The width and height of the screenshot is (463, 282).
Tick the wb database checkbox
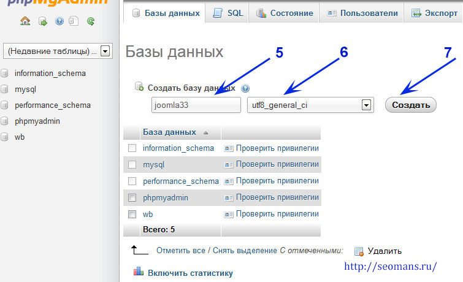pos(132,214)
